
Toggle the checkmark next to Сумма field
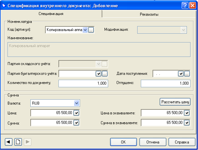(x=76, y=123)
